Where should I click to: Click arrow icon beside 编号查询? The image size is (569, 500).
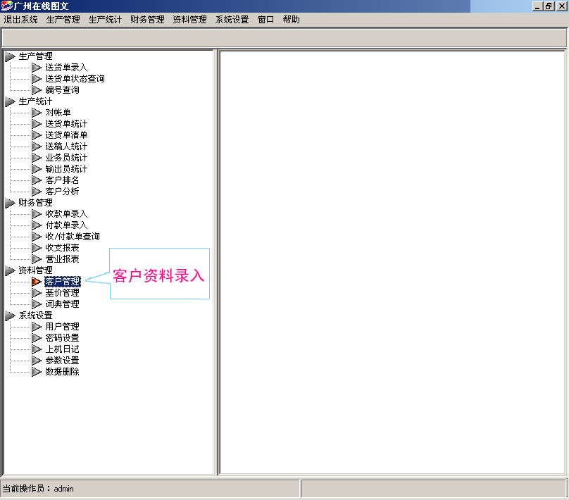point(37,90)
